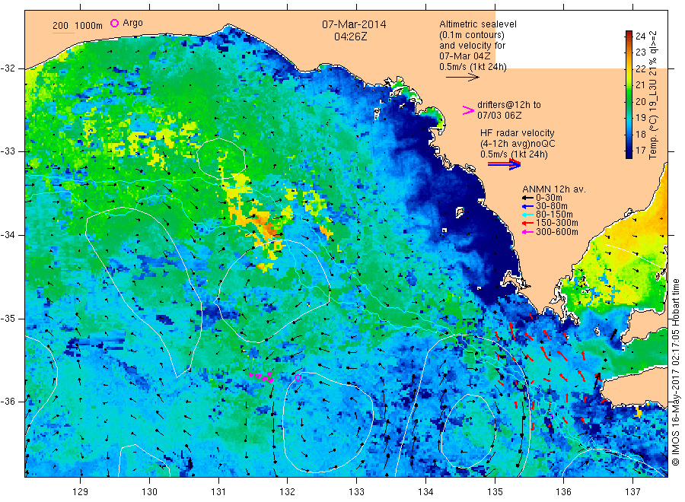This screenshot has width=685, height=502.
Task: Click the time text 04:26Z
Action: 350,37
